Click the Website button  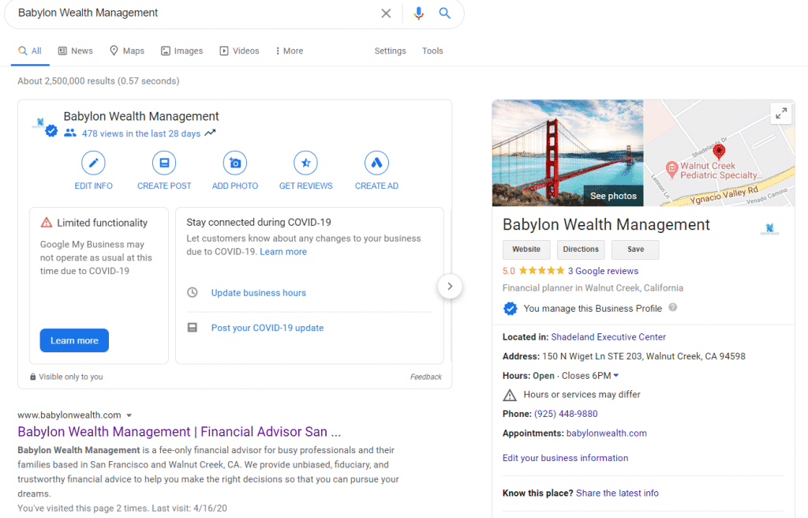tap(526, 250)
